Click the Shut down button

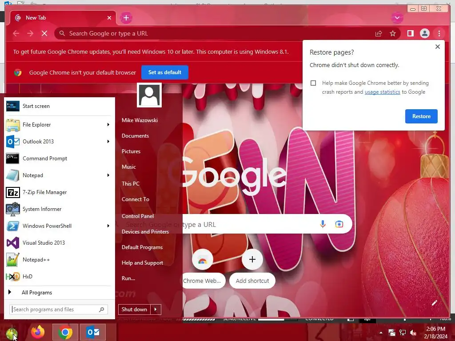click(x=134, y=309)
